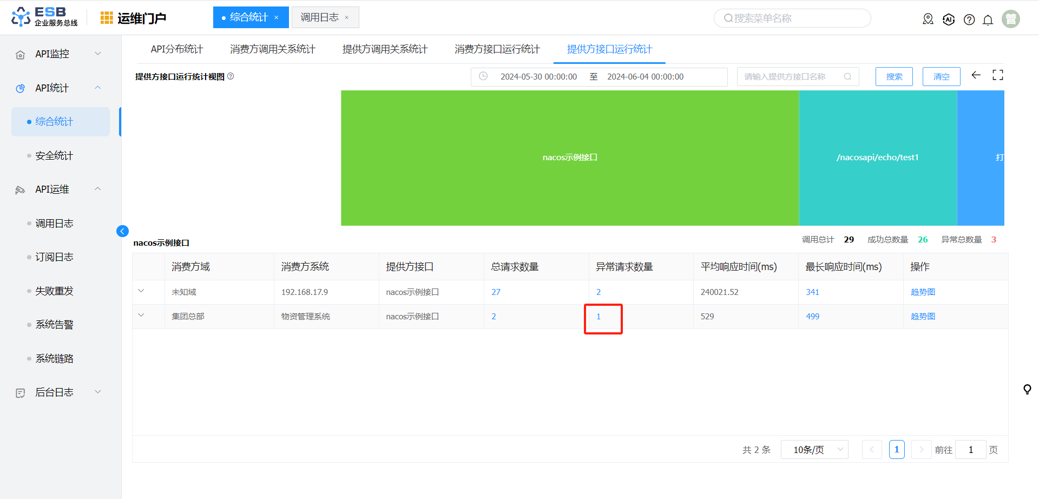Image resolution: width=1039 pixels, height=499 pixels.
Task: Expand the 集团总部 table row
Action: pyautogui.click(x=141, y=316)
